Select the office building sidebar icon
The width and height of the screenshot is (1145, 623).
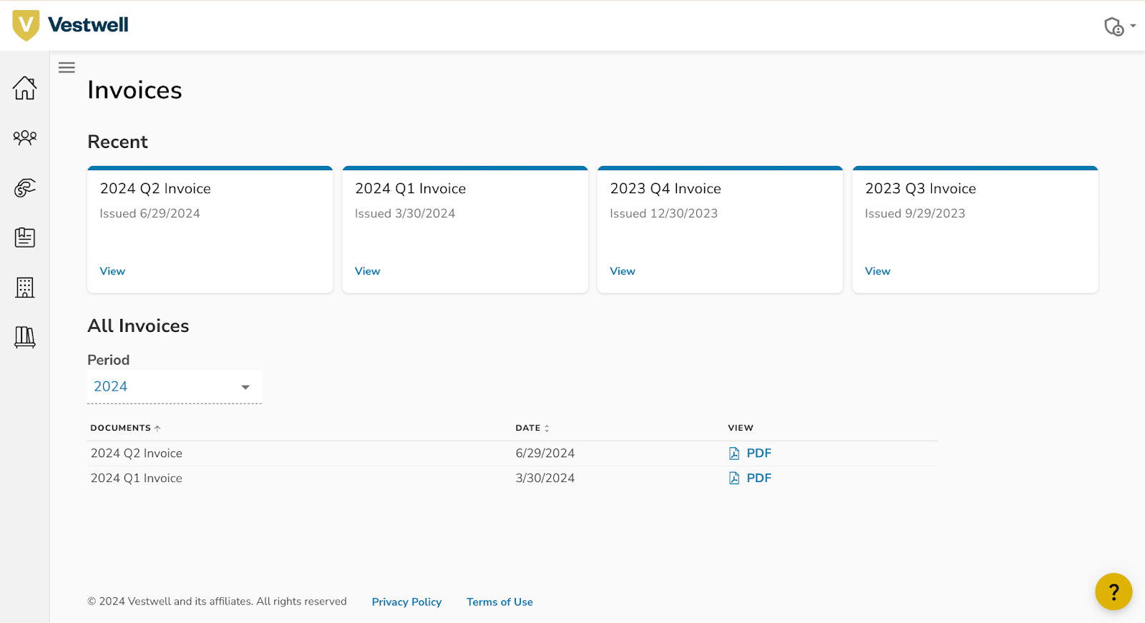[24, 288]
